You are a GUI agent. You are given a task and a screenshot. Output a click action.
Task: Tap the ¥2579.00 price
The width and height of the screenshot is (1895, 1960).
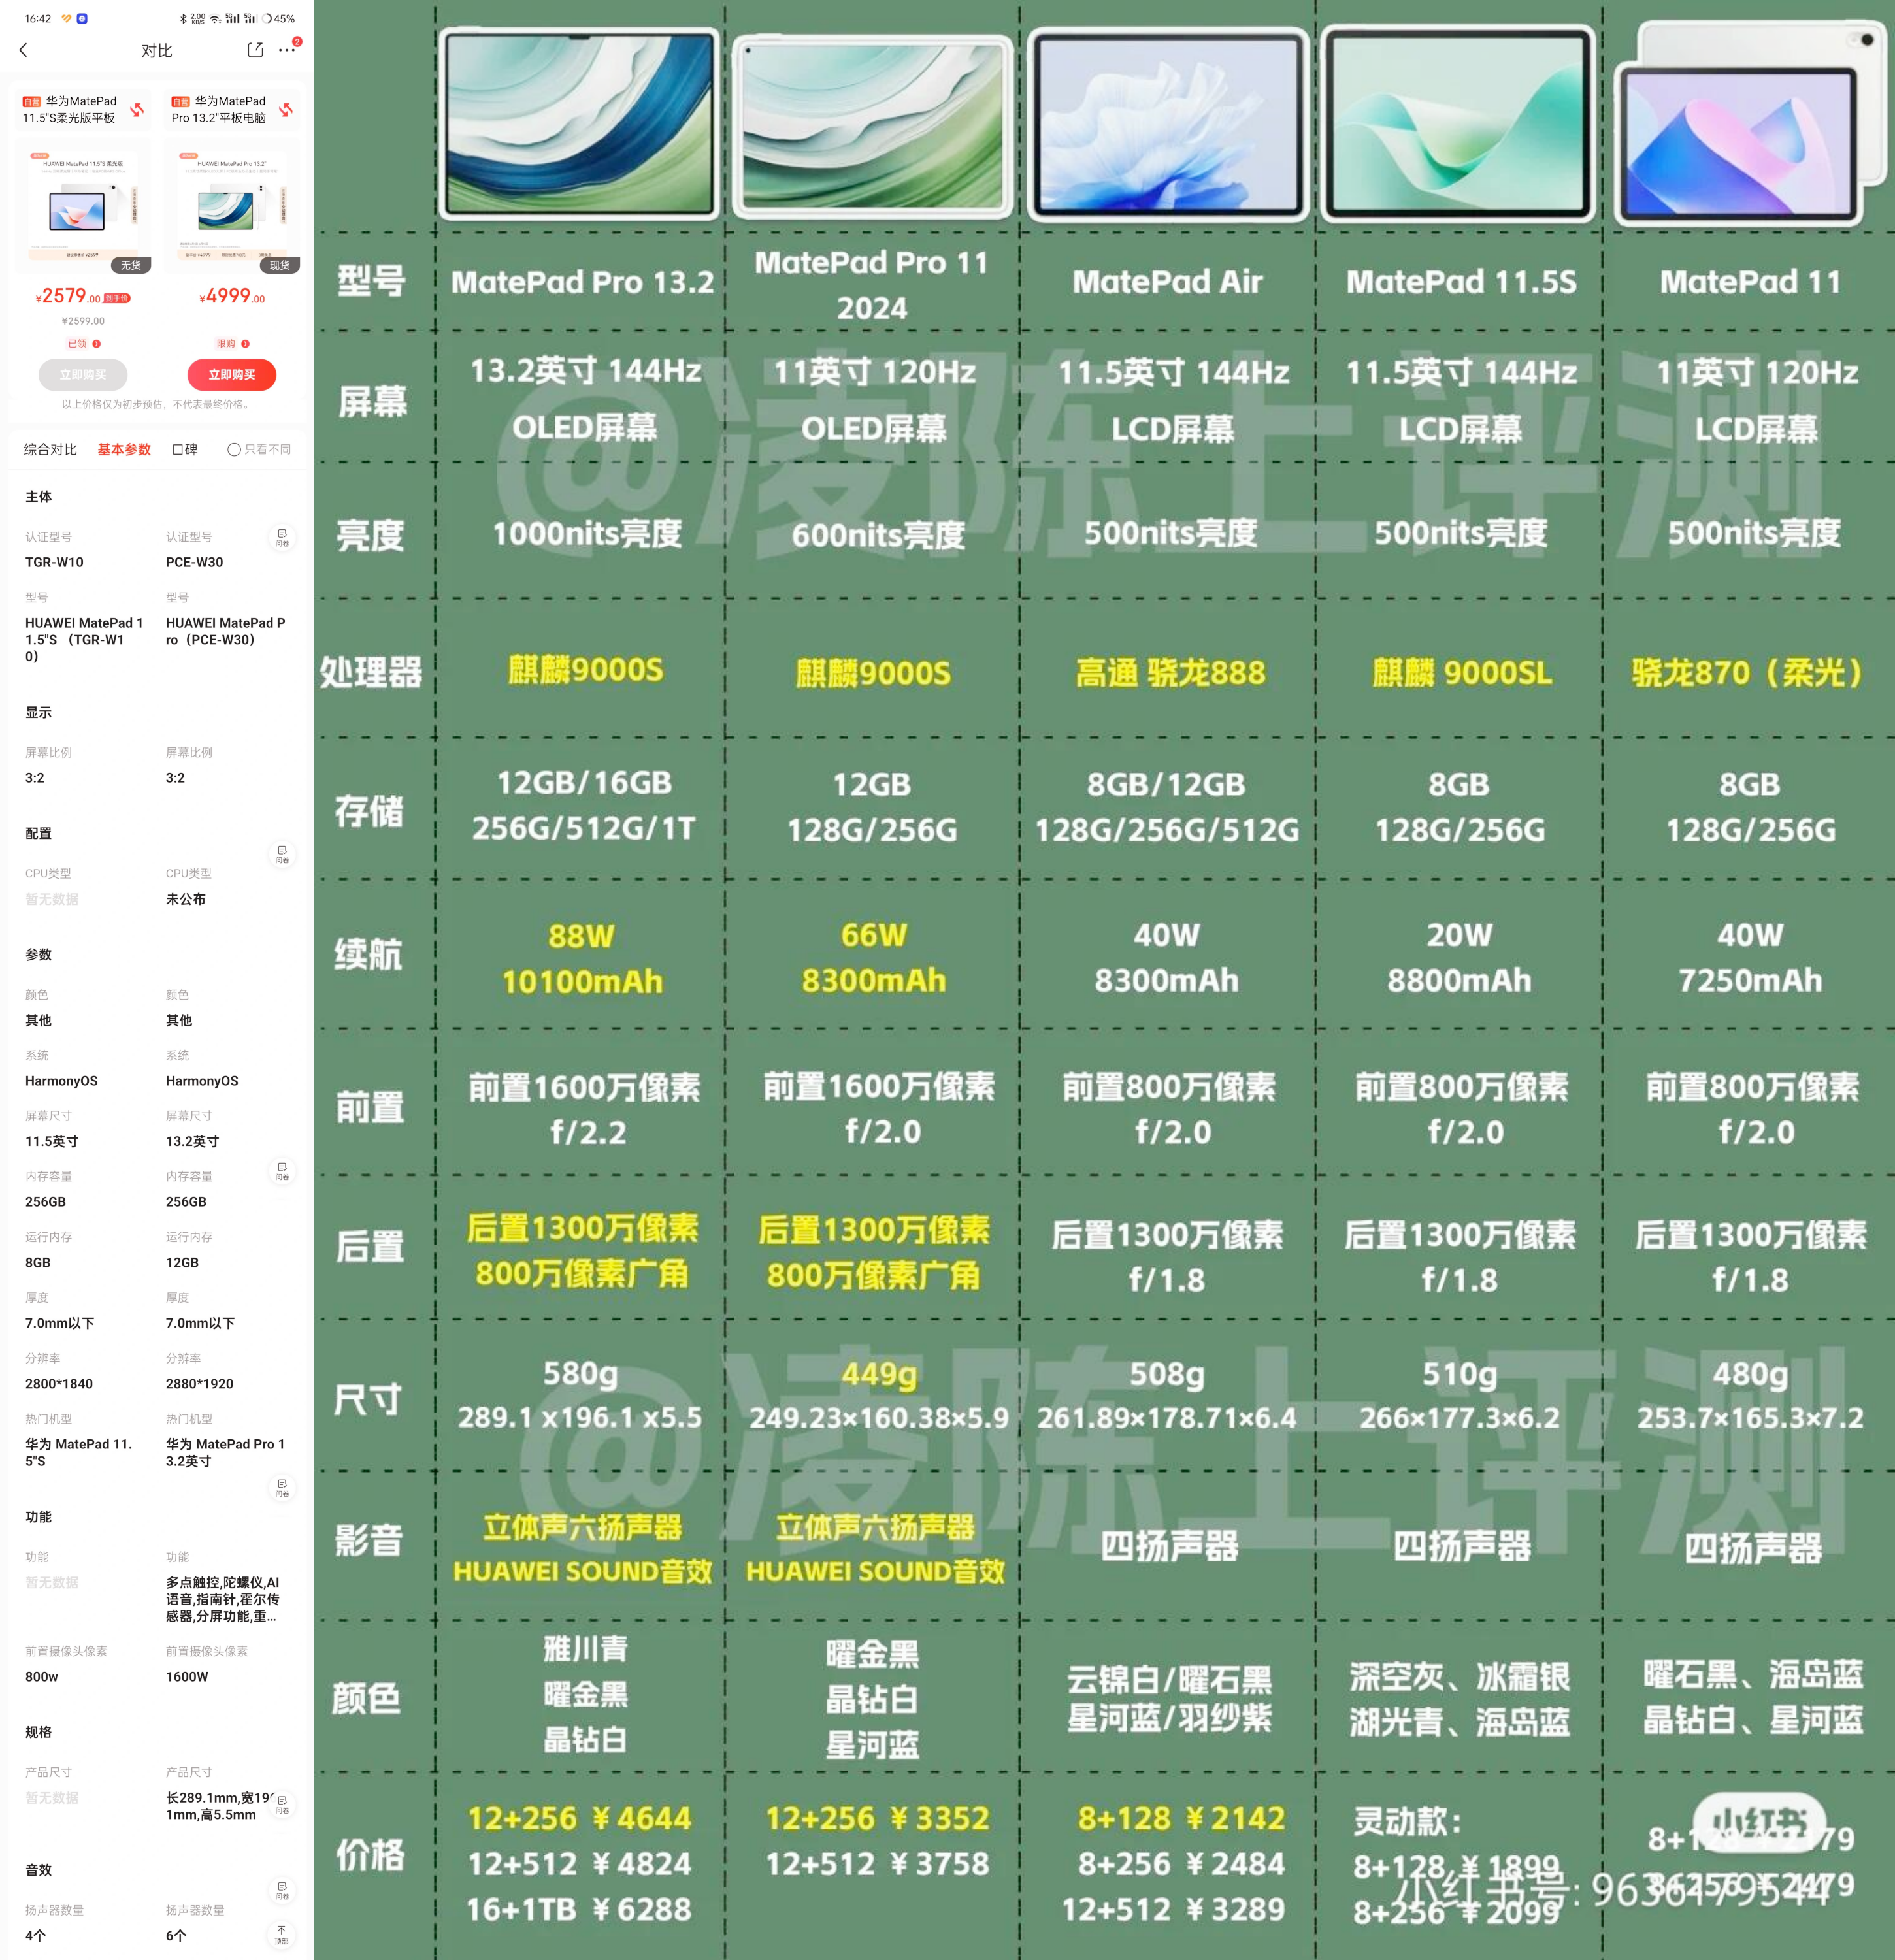point(68,296)
